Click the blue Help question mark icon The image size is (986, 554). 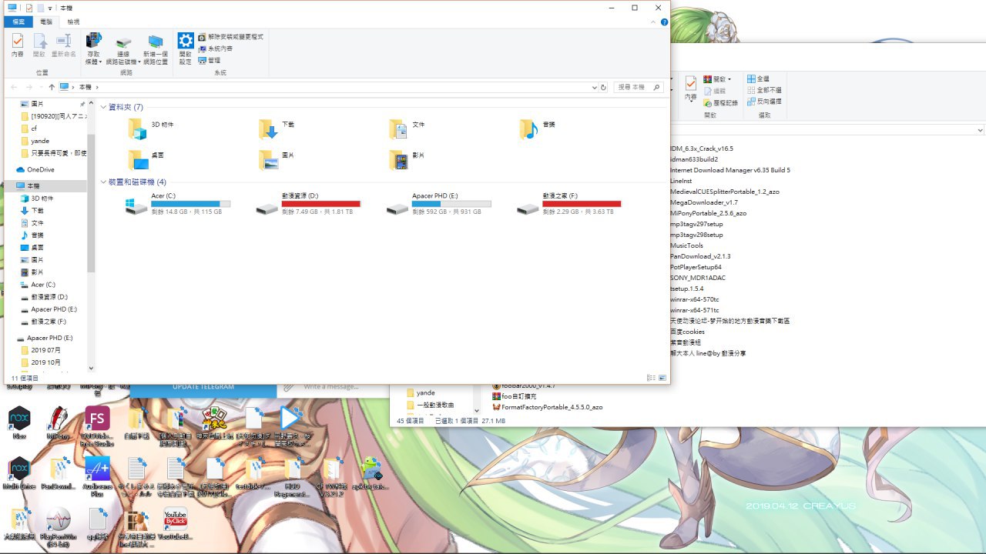664,22
